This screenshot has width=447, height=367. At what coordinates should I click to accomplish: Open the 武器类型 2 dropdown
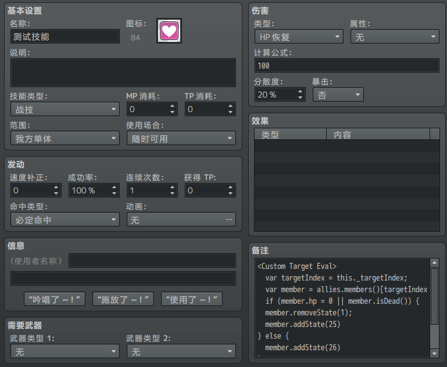(x=181, y=351)
